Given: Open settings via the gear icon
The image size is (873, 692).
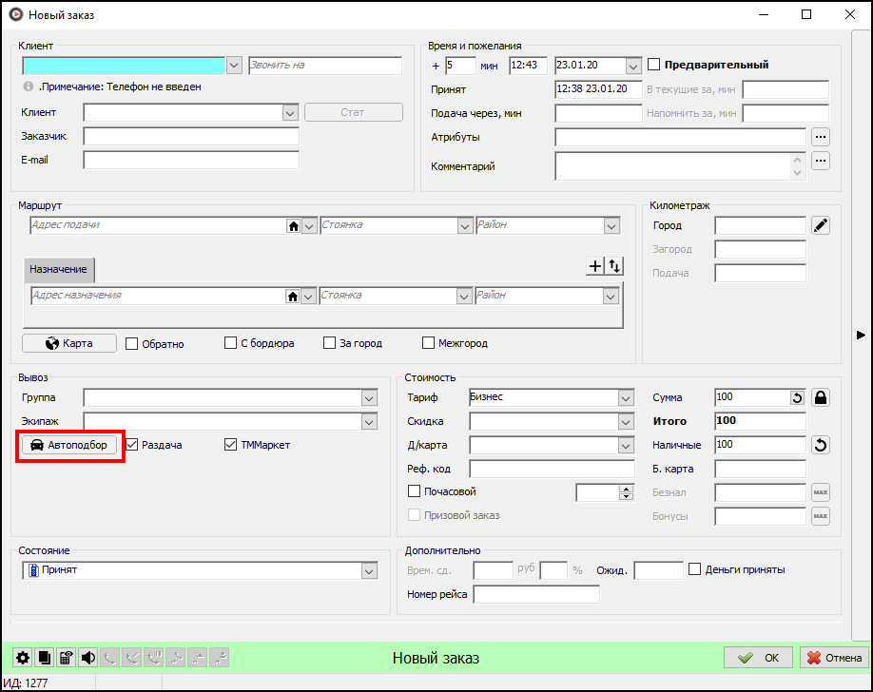Looking at the screenshot, I should click(x=23, y=658).
